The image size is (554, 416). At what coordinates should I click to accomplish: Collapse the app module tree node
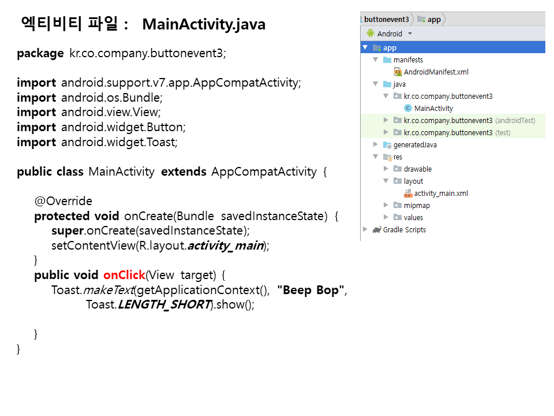[x=365, y=47]
